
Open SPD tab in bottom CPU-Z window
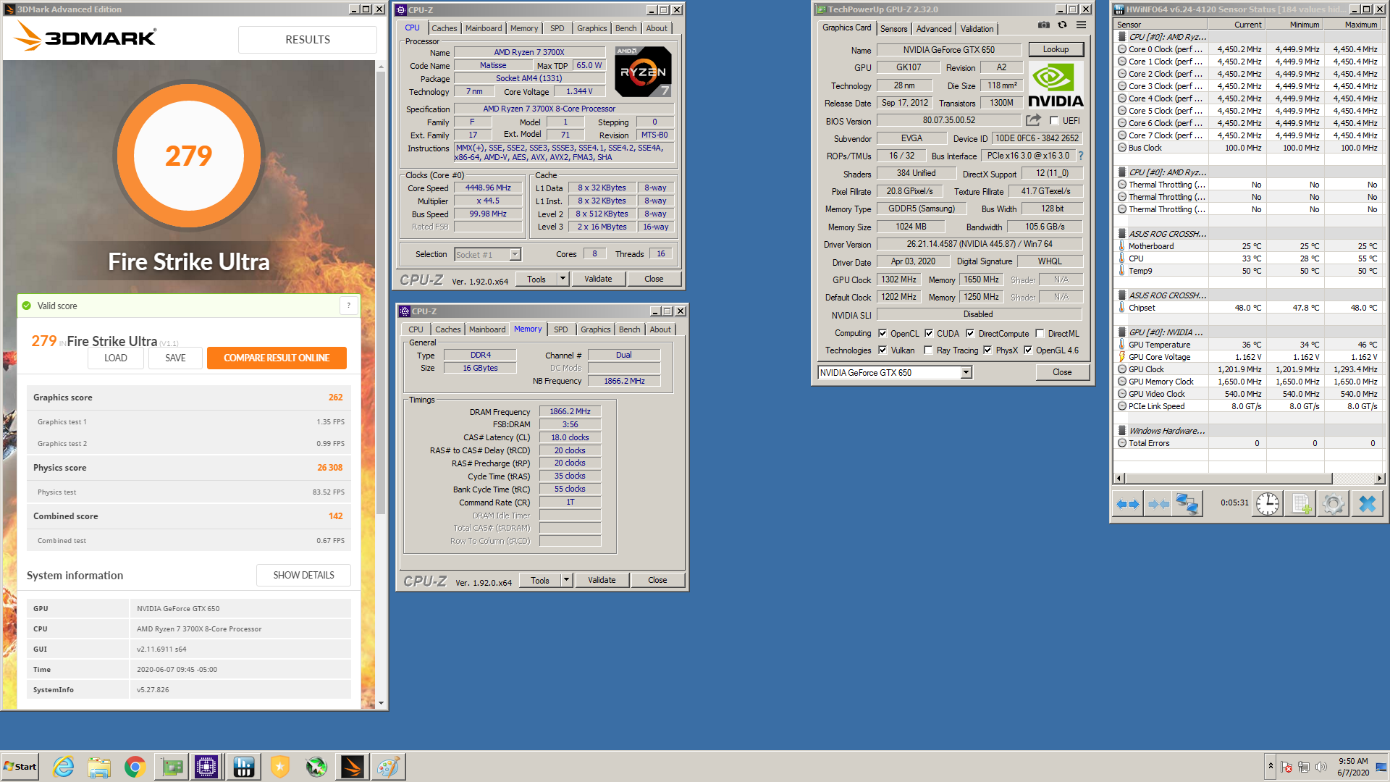tap(560, 329)
